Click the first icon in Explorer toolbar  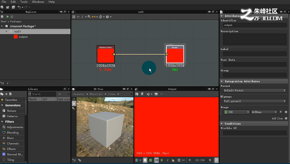(x=2, y=17)
